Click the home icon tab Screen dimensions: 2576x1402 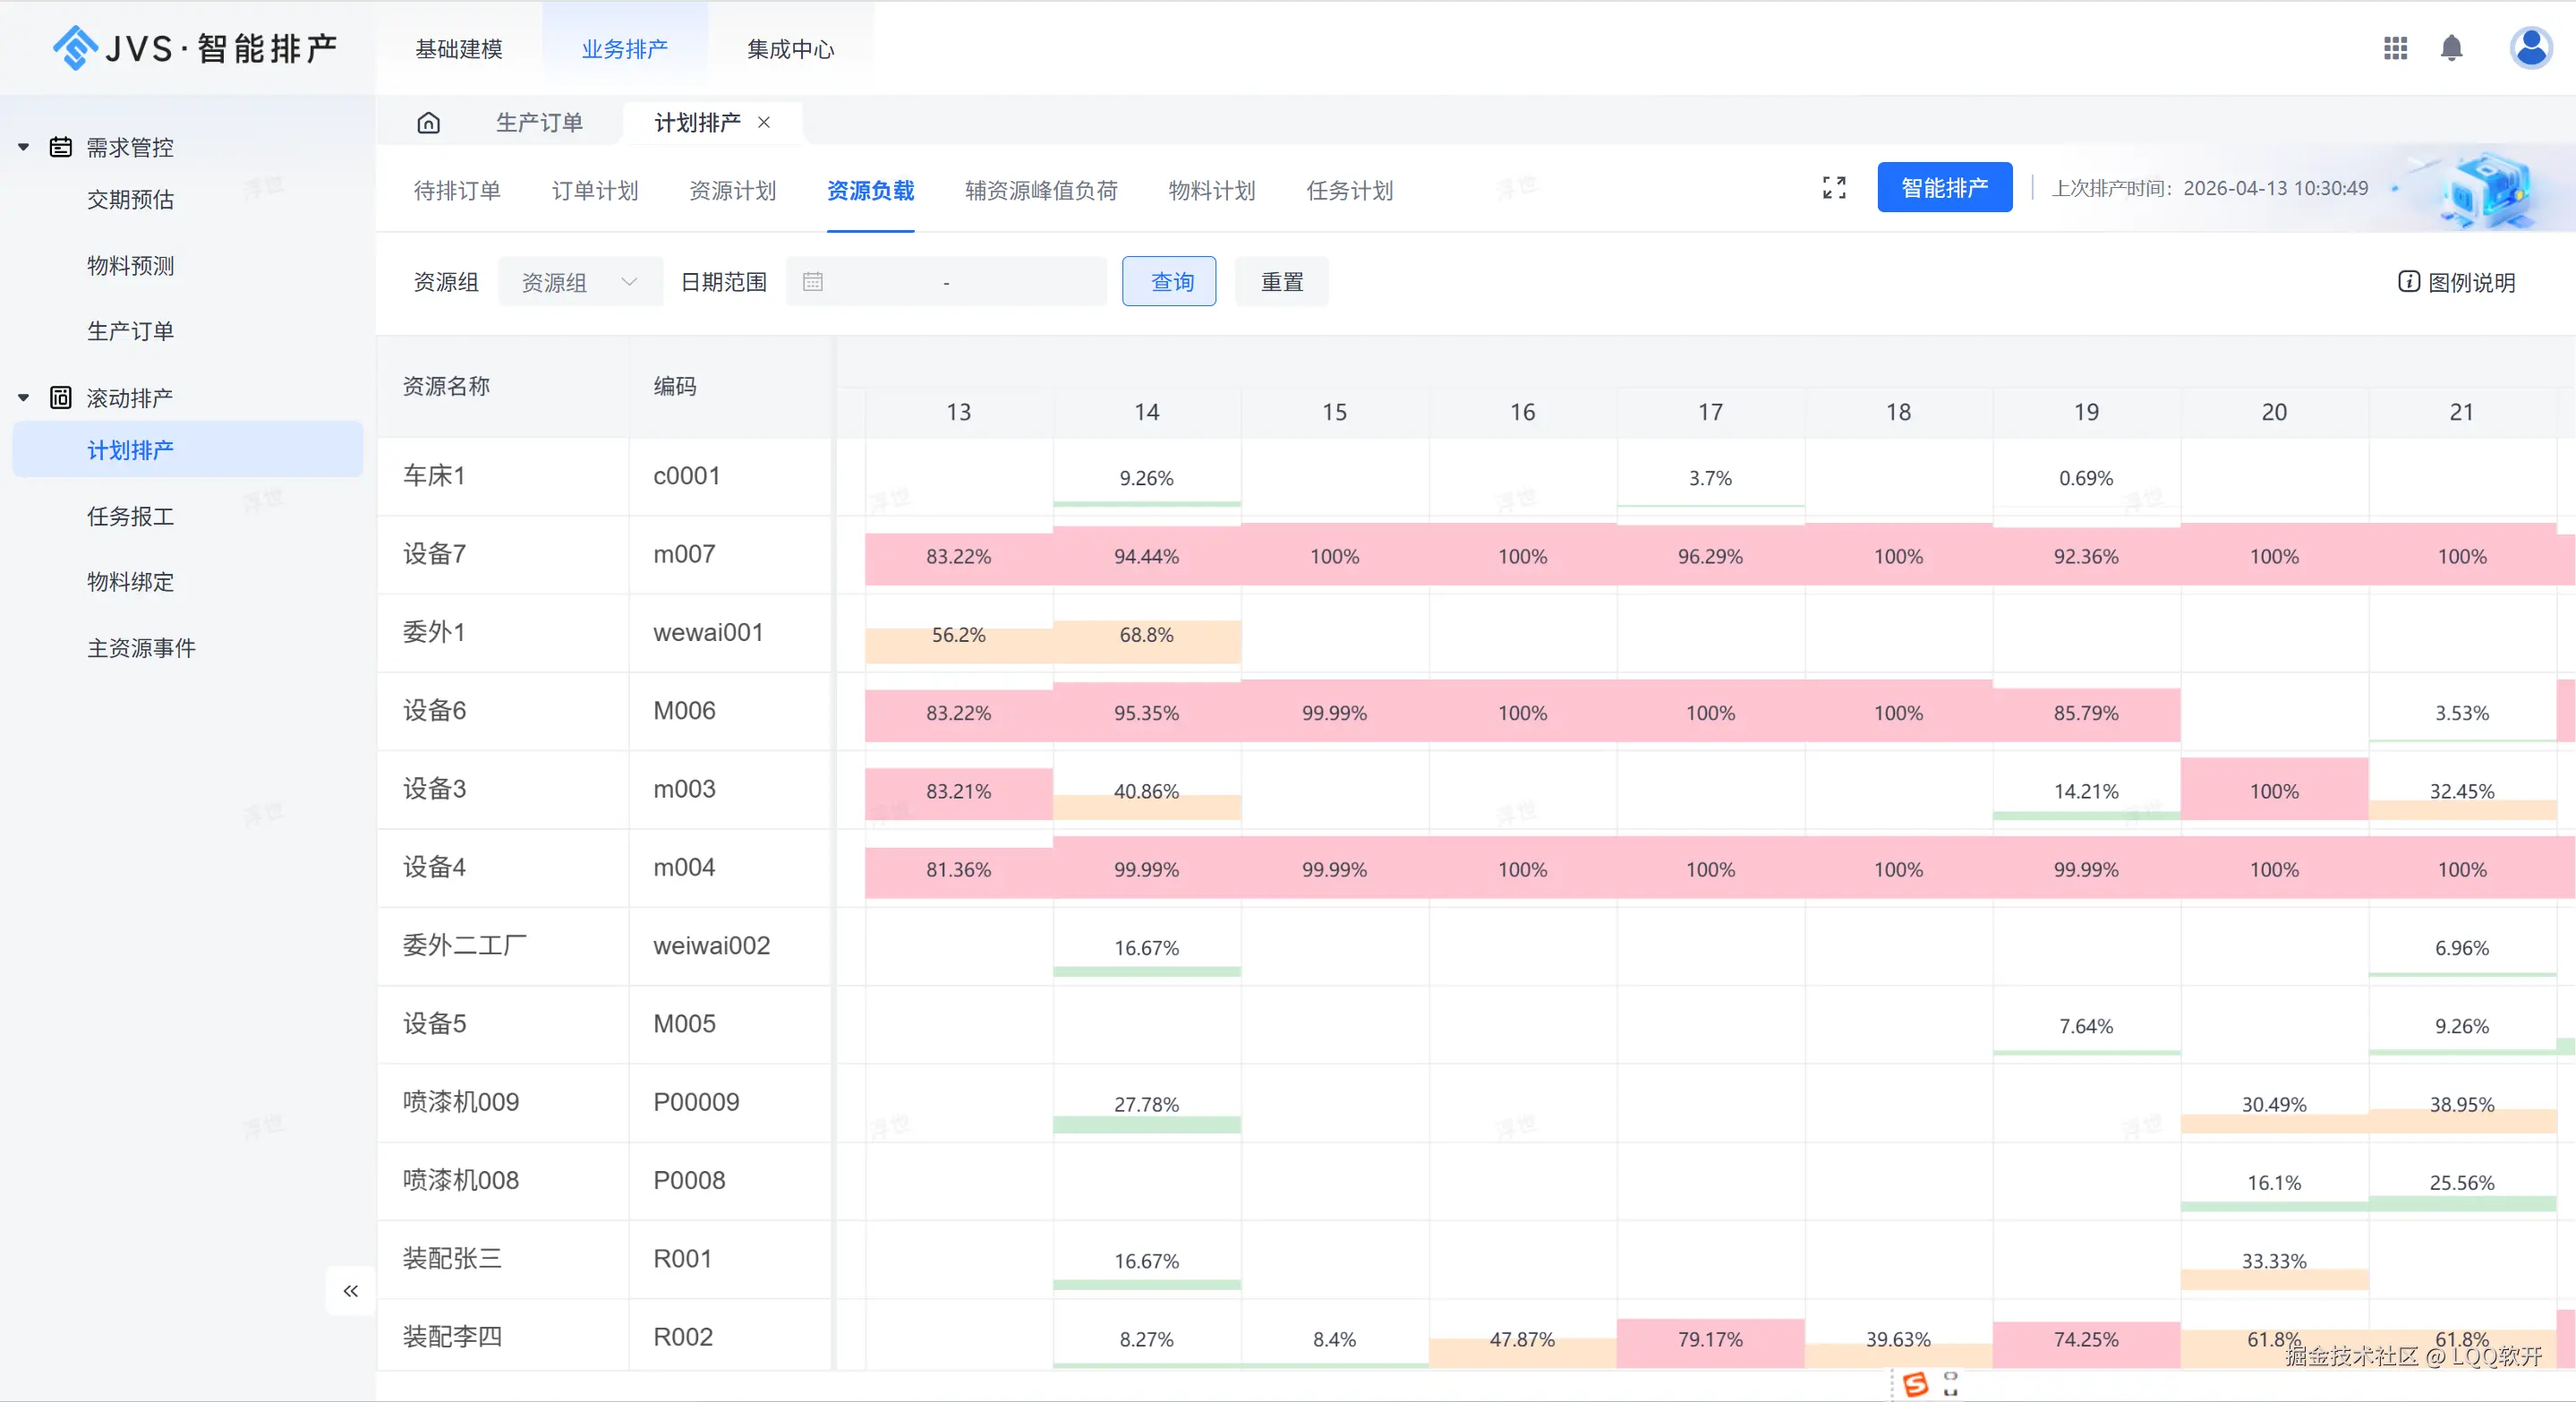(x=428, y=123)
